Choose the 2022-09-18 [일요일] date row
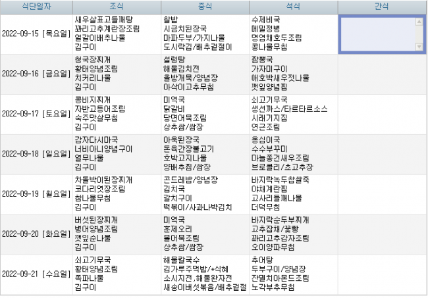This screenshot has height=298, width=428. click(x=36, y=154)
